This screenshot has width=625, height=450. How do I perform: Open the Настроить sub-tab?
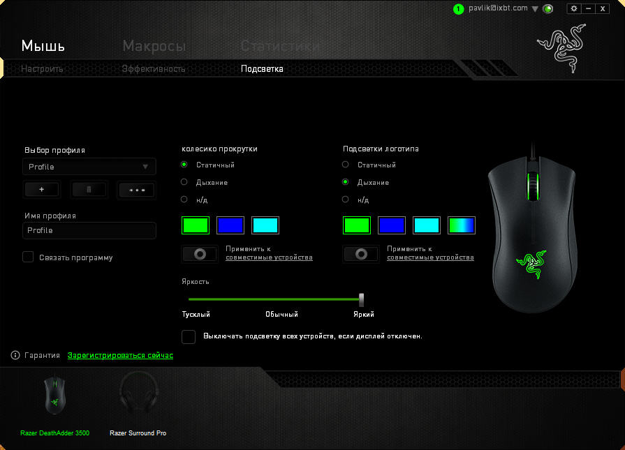click(42, 69)
